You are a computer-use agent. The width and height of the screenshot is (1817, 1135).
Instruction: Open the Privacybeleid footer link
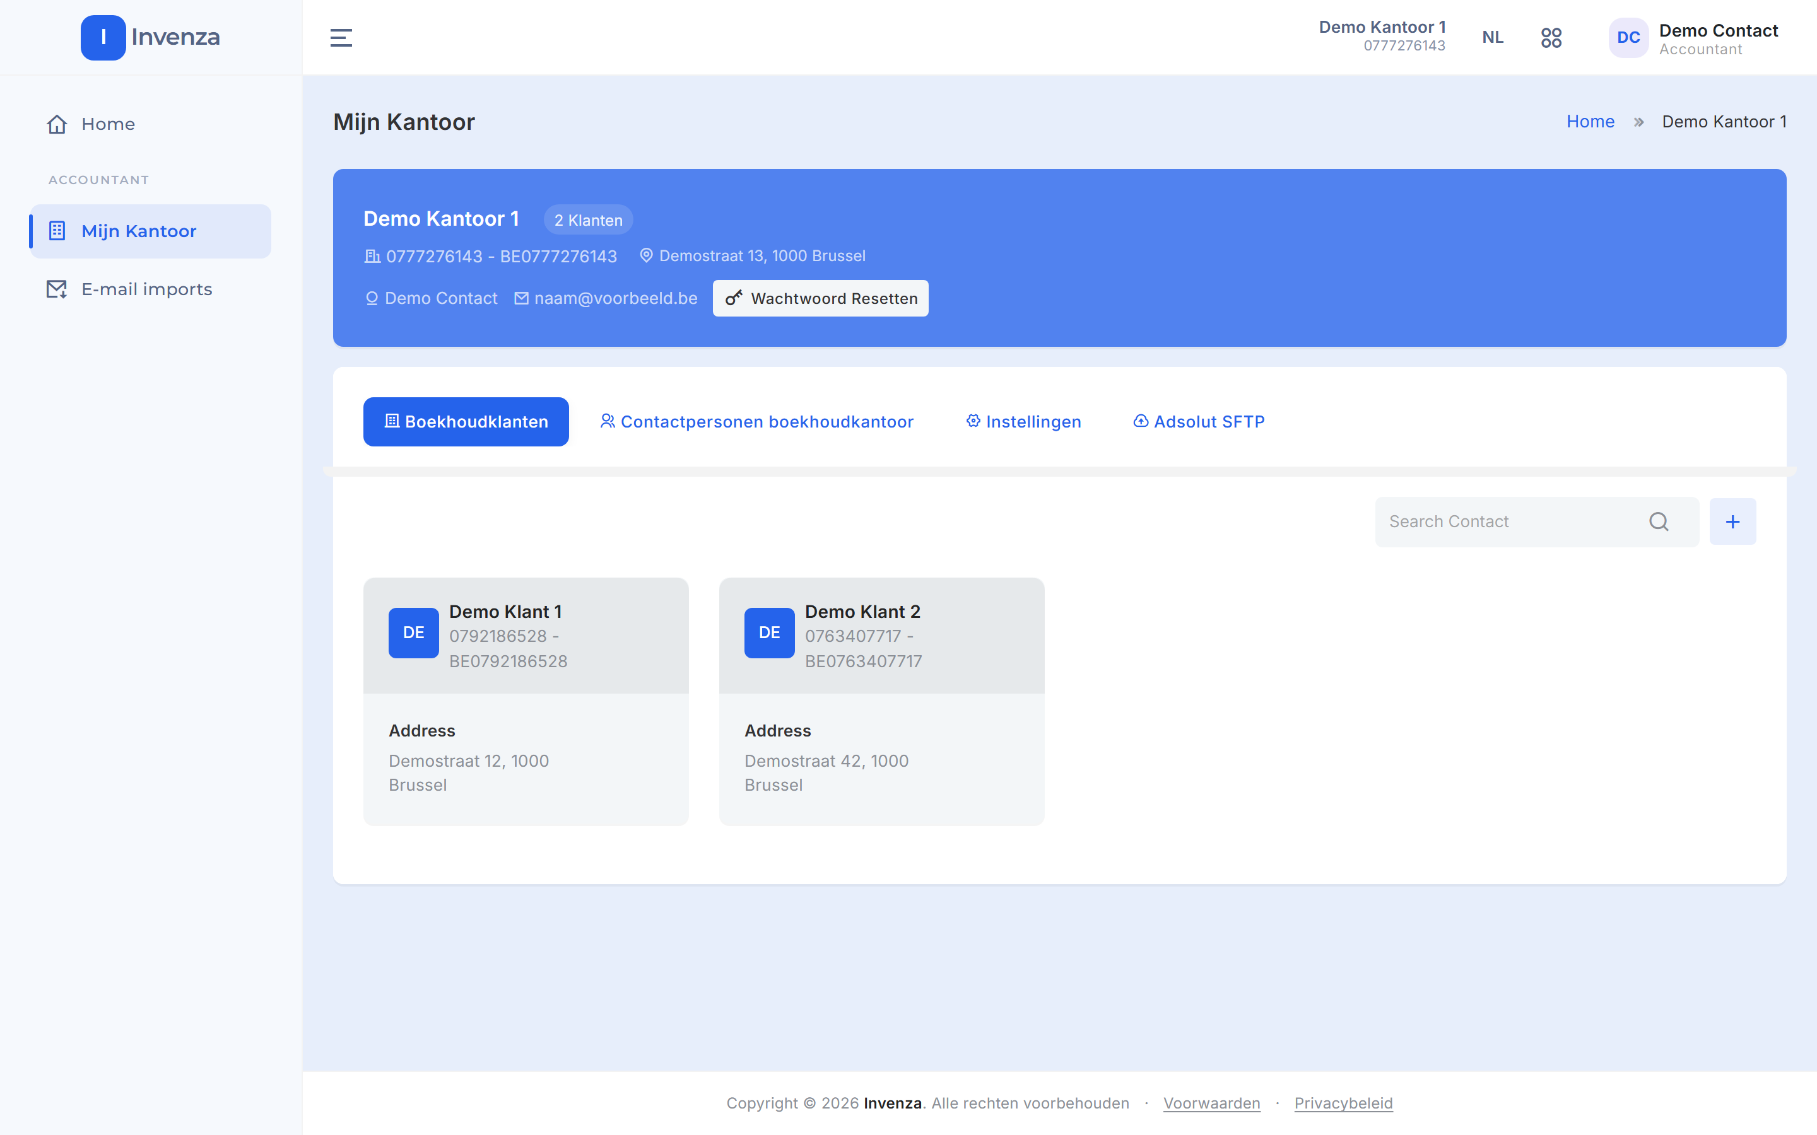click(x=1343, y=1103)
